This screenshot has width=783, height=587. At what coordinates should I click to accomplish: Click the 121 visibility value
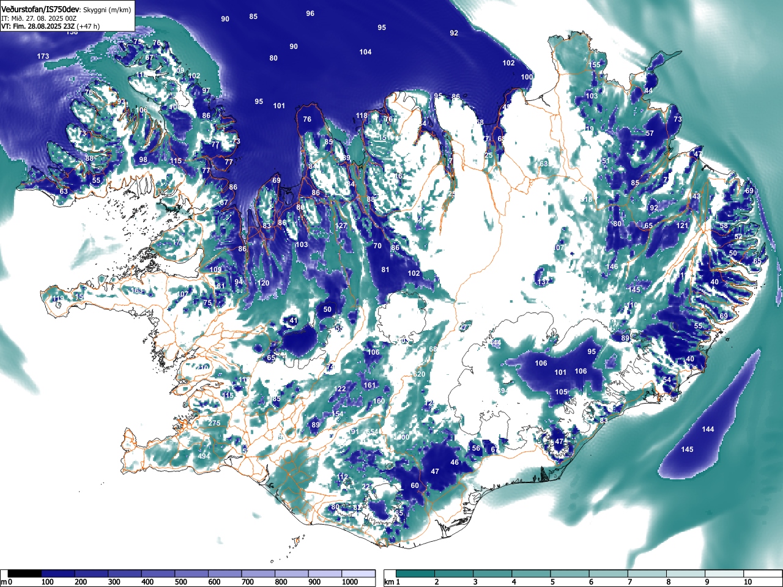tap(682, 226)
